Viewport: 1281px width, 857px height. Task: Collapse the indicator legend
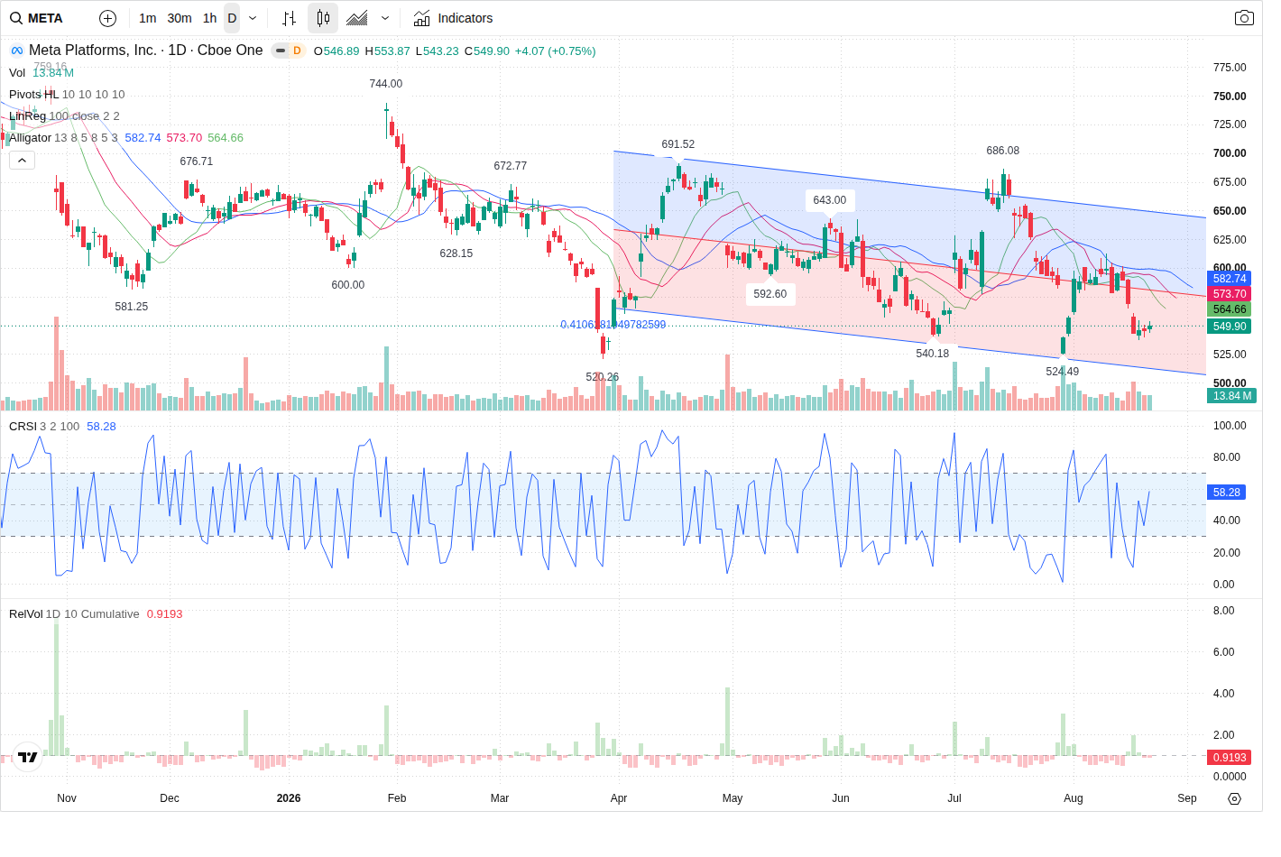coord(22,161)
